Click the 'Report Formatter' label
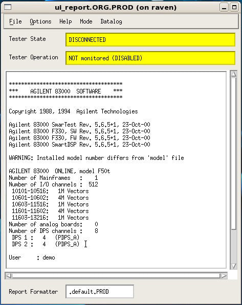 (33, 292)
